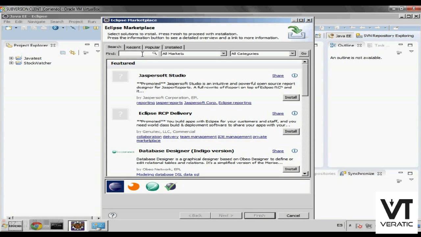Select the green globe marketplace catalog icon

point(152,187)
